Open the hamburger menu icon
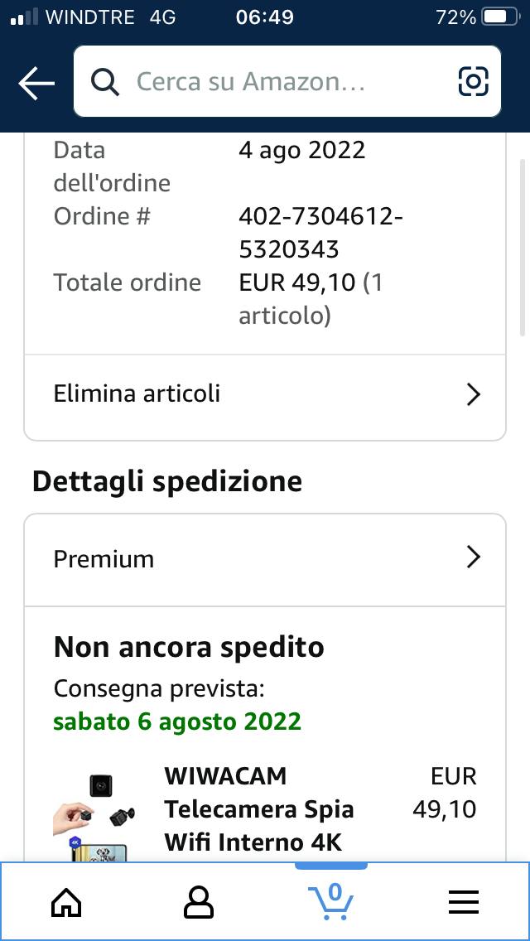The height and width of the screenshot is (941, 530). point(464,902)
